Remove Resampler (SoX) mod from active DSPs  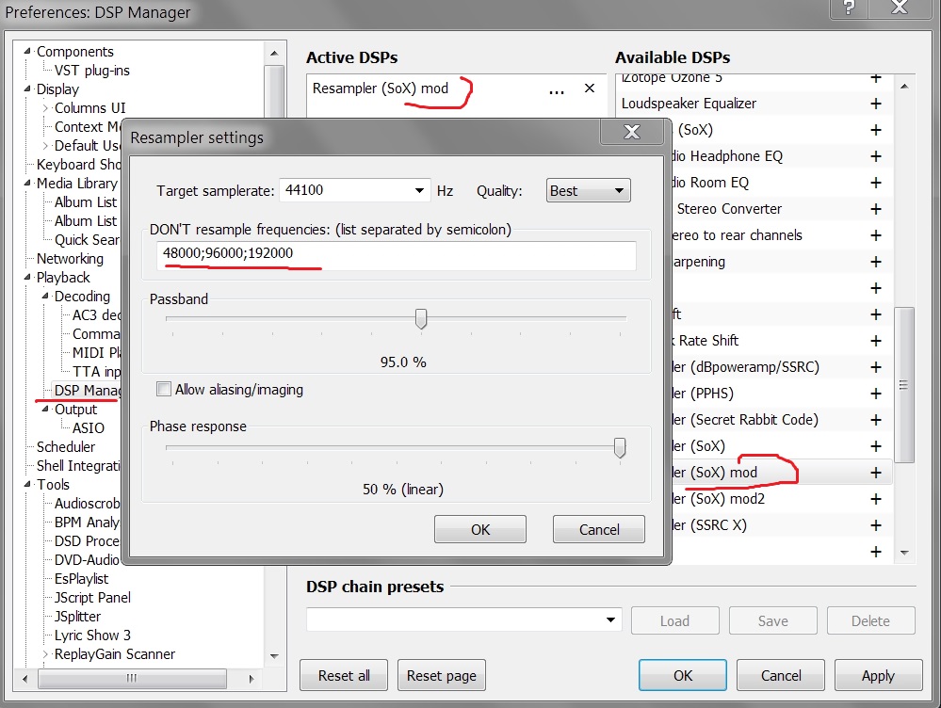click(x=590, y=88)
